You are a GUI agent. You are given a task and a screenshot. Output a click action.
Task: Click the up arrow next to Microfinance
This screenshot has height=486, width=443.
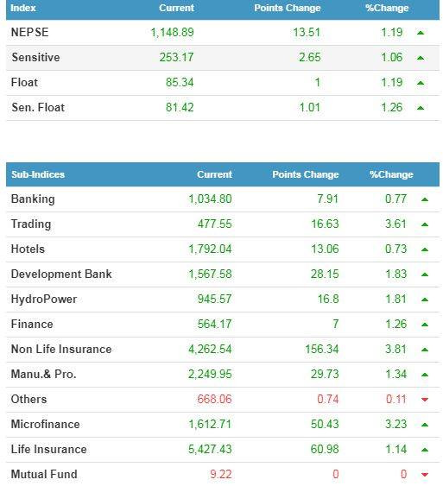tap(425, 425)
